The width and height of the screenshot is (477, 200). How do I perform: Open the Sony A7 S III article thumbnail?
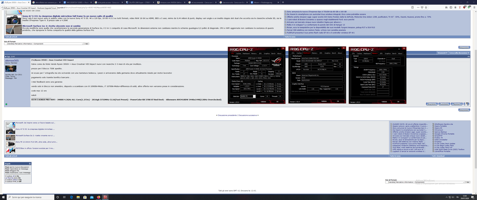click(13, 20)
